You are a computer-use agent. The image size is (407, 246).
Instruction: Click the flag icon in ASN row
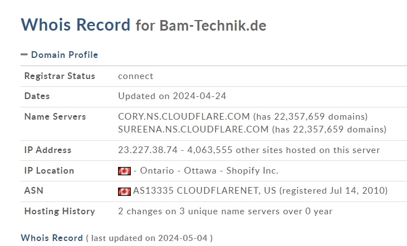point(124,191)
